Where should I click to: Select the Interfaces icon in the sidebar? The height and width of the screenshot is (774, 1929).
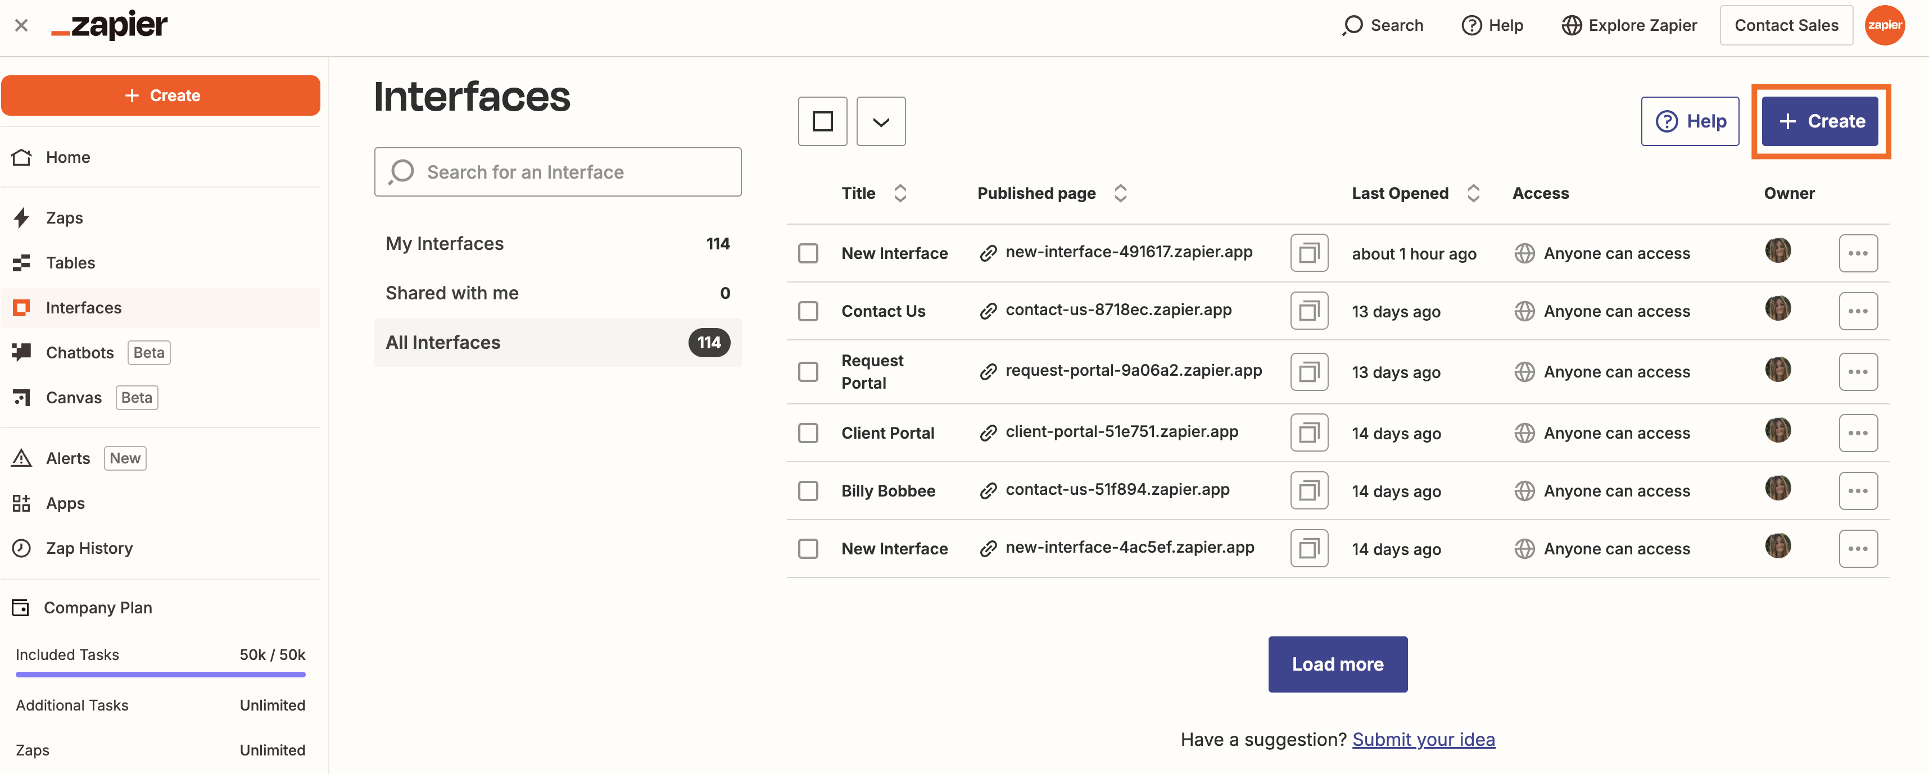22,307
